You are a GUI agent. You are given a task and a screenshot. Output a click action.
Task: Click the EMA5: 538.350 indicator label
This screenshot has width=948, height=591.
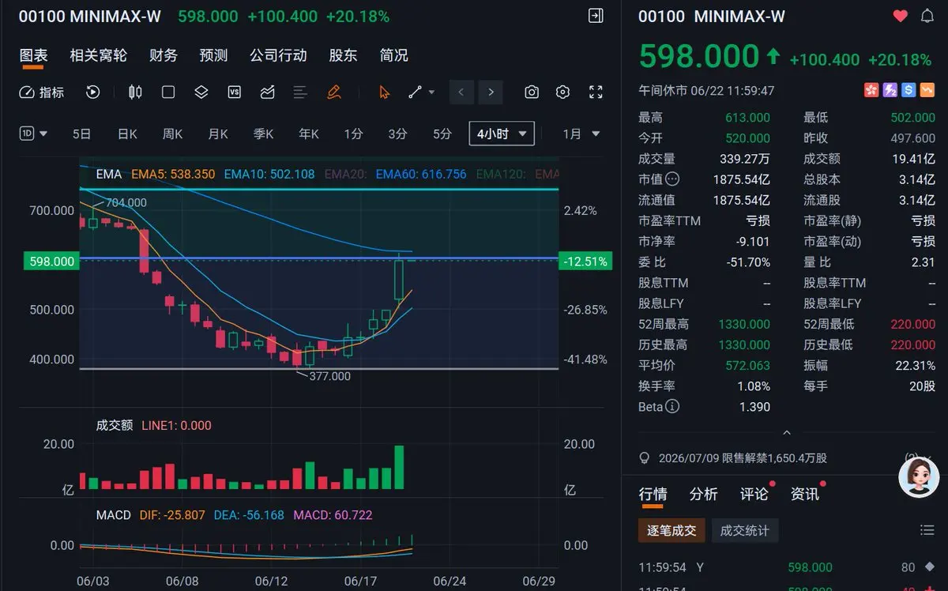pyautogui.click(x=173, y=174)
